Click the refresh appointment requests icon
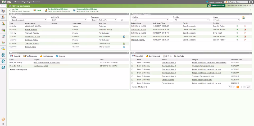 tap(243, 18)
